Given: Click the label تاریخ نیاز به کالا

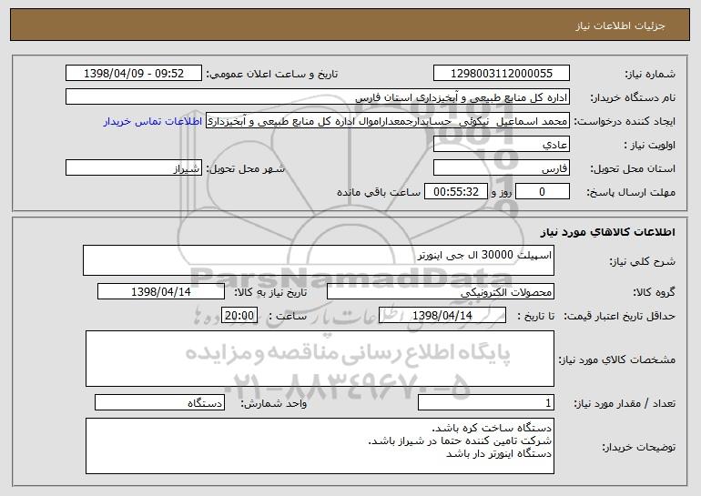Looking at the screenshot, I should [x=270, y=292].
